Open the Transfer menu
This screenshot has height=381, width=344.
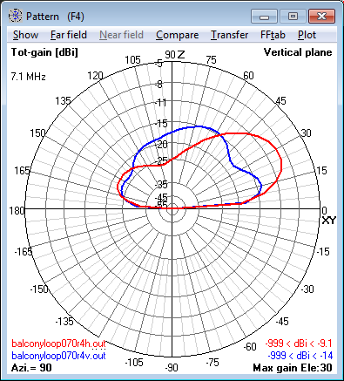229,35
